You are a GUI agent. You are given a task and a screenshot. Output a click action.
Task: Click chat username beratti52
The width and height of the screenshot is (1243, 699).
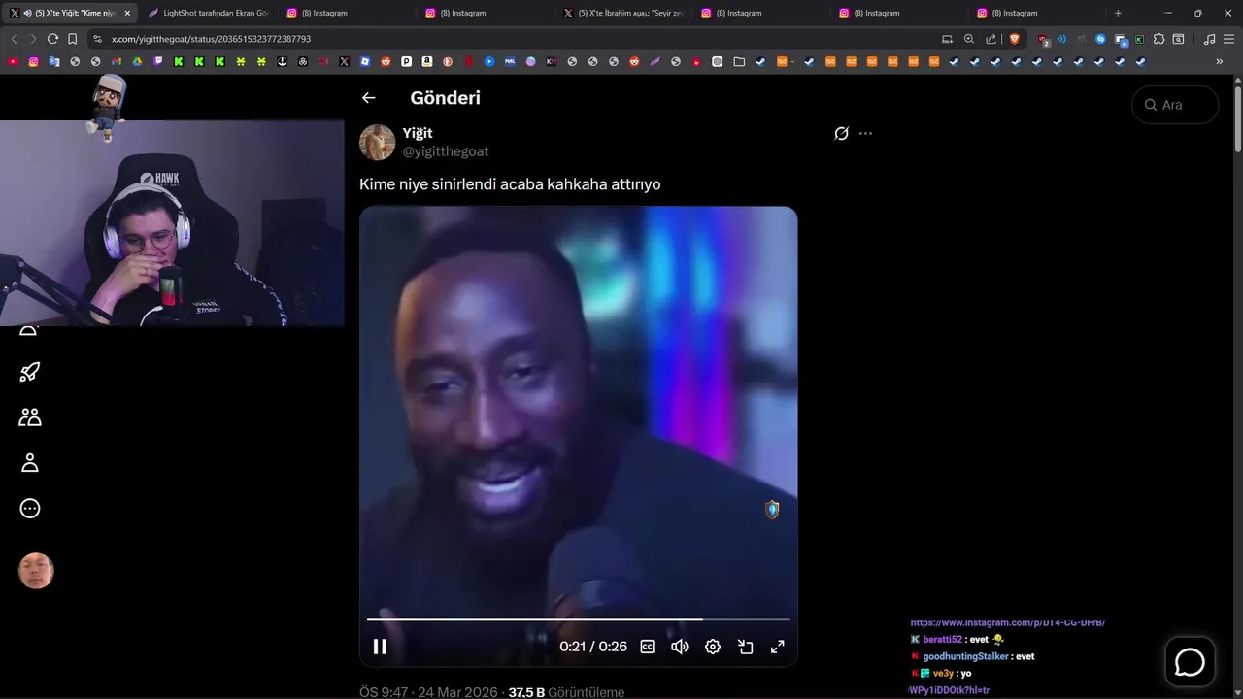tap(942, 640)
